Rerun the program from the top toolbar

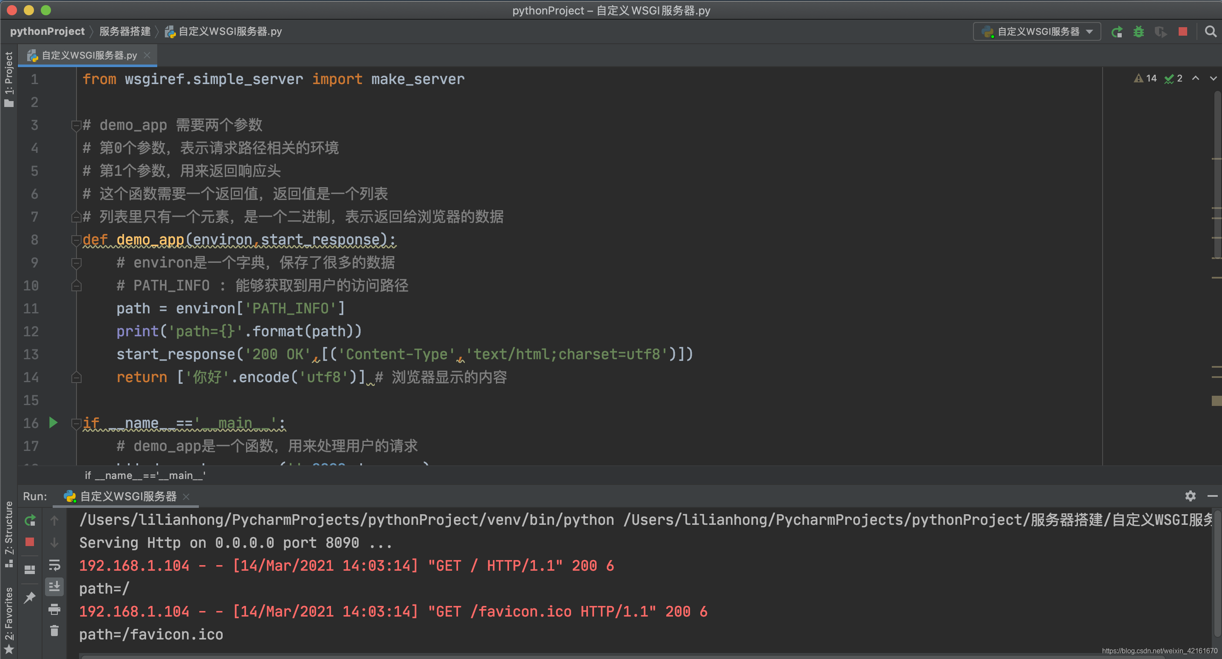[x=1117, y=31]
